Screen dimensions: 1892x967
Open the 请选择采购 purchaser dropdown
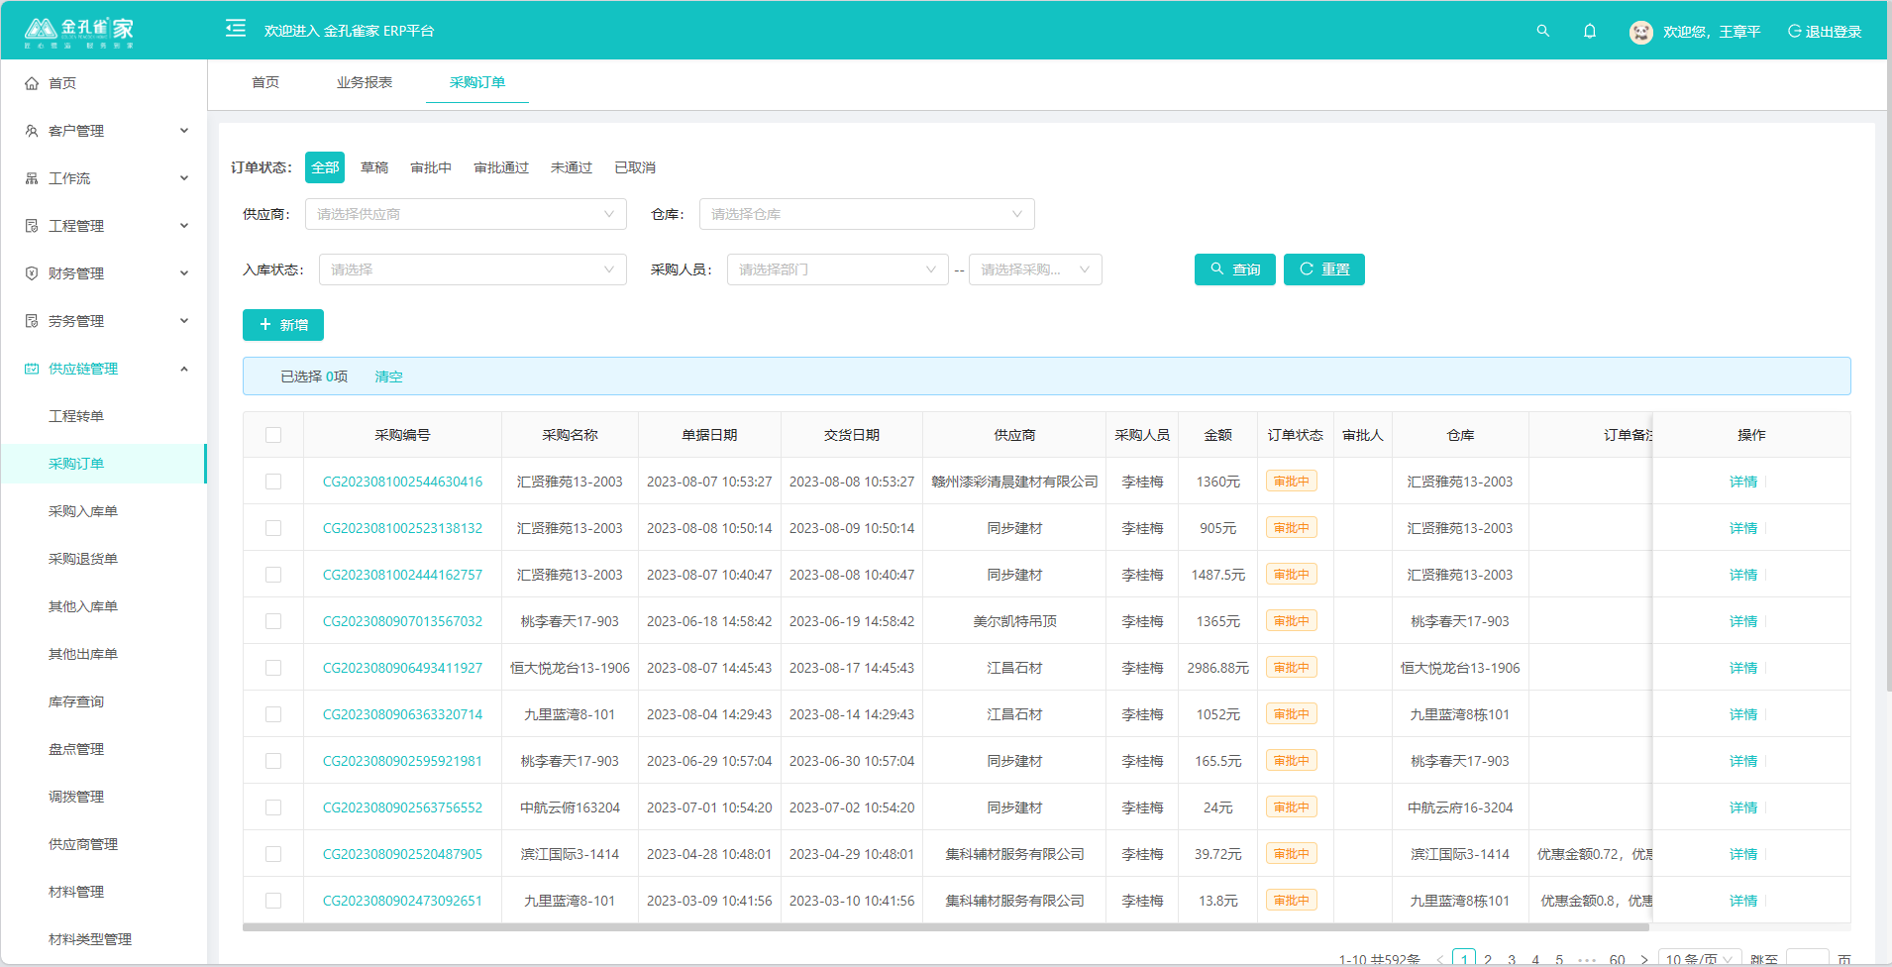pos(1035,269)
